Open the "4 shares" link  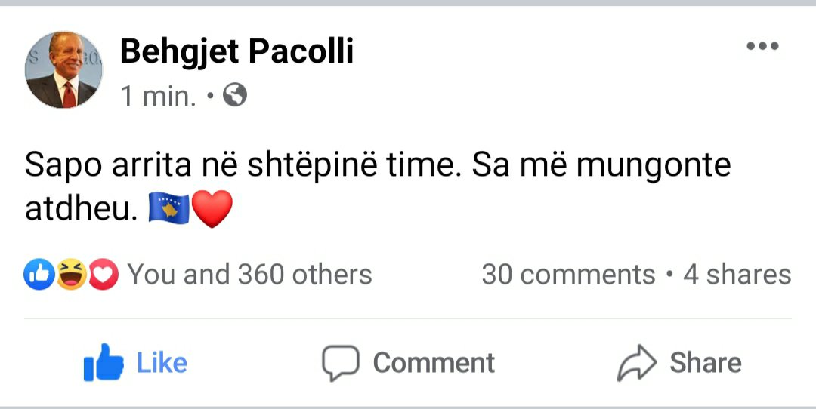click(737, 275)
